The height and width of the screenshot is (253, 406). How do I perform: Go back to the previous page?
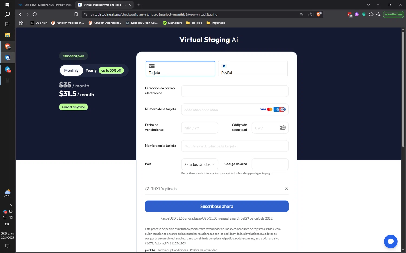click(20, 15)
